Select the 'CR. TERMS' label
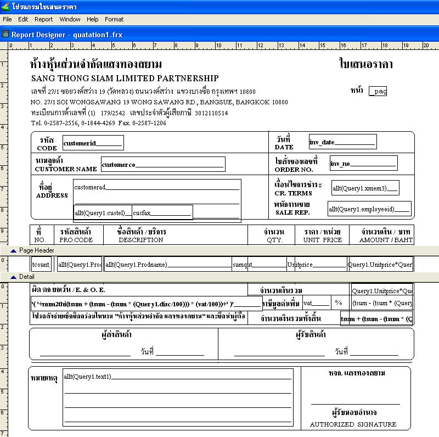This screenshot has width=439, height=437. pos(293,193)
